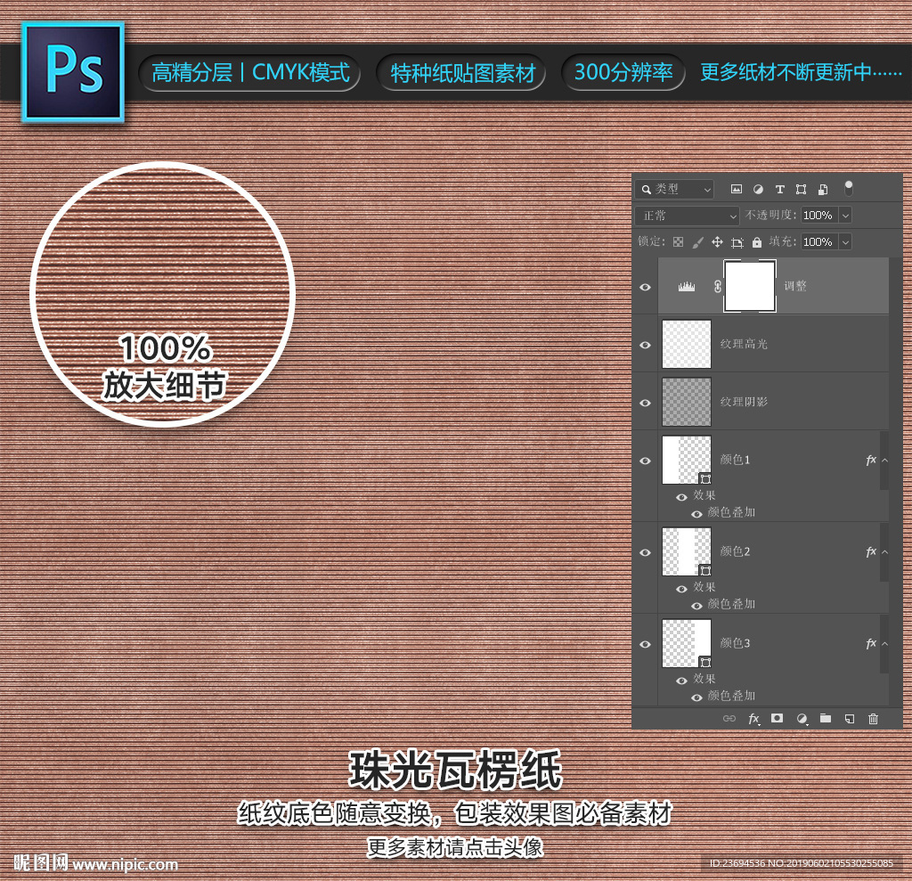Click the add layer mask icon

point(777,718)
